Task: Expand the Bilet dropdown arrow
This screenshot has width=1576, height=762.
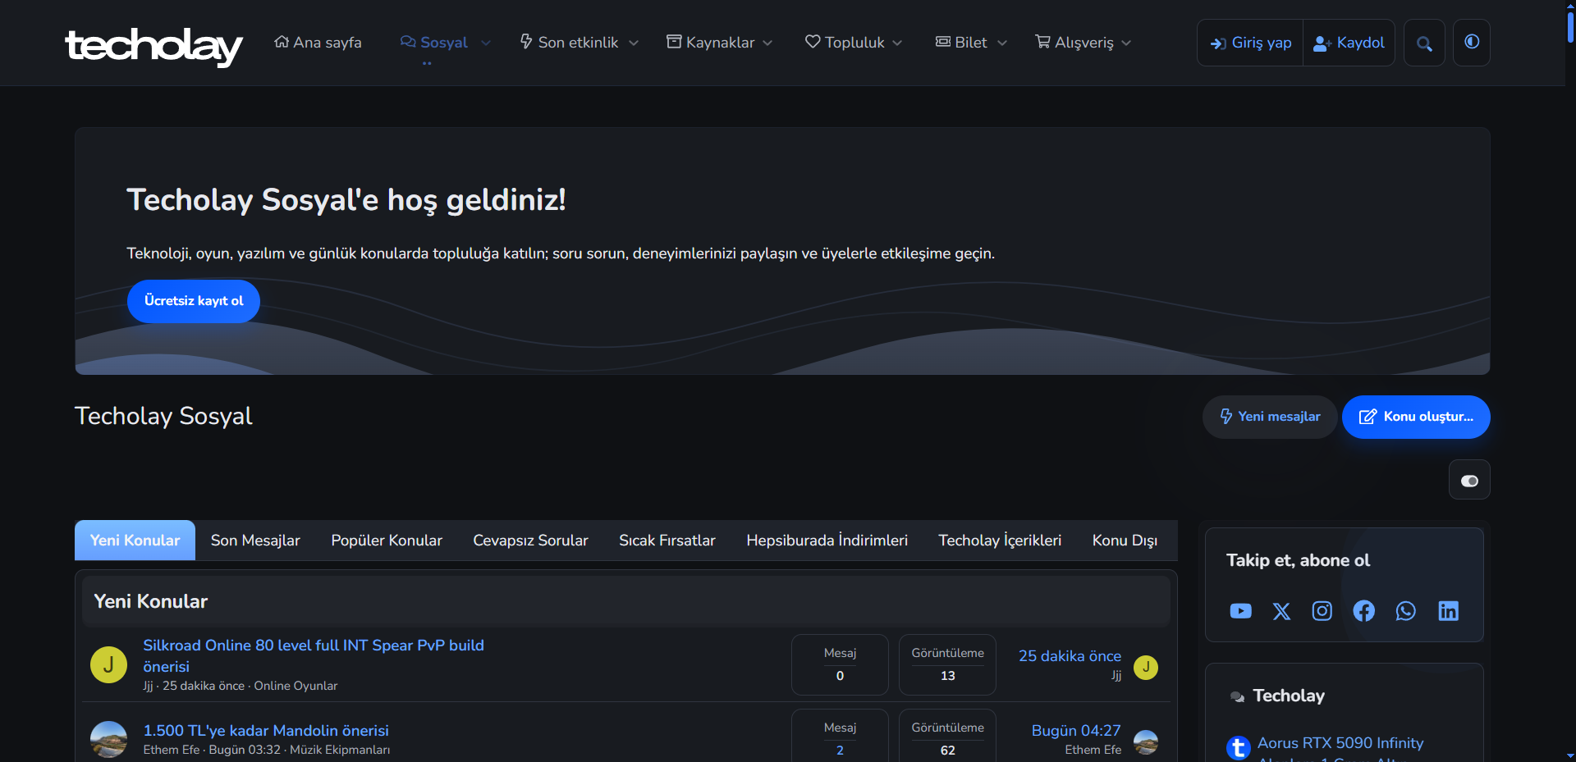Action: [x=1002, y=43]
